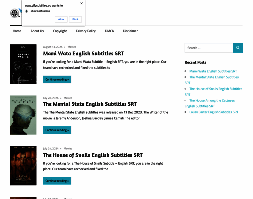The height and width of the screenshot is (199, 253).
Task: Open the Copyright menu link
Action: [60, 31]
